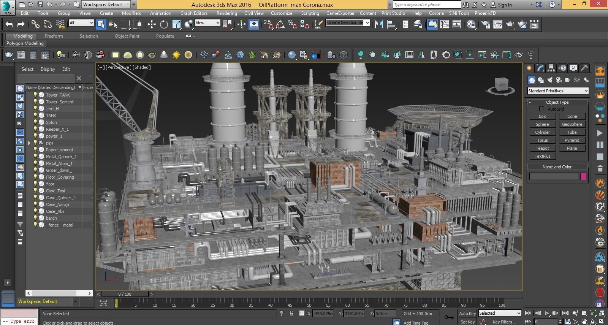
Task: Open the Material Editor
Action: click(x=472, y=25)
